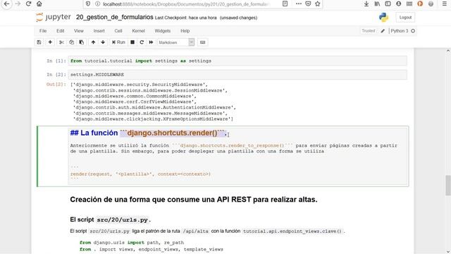Click the browser forward arrow
The width and height of the screenshot is (451, 254).
coord(18,4)
